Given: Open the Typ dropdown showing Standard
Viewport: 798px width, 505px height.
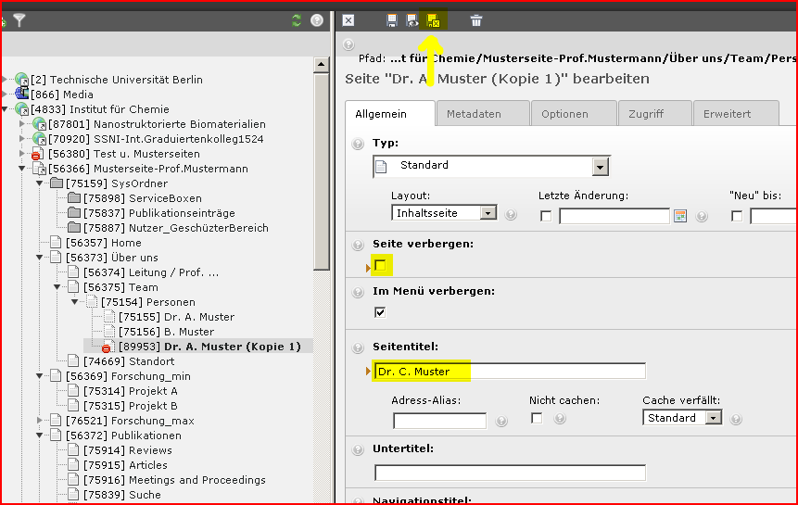Looking at the screenshot, I should pyautogui.click(x=601, y=167).
